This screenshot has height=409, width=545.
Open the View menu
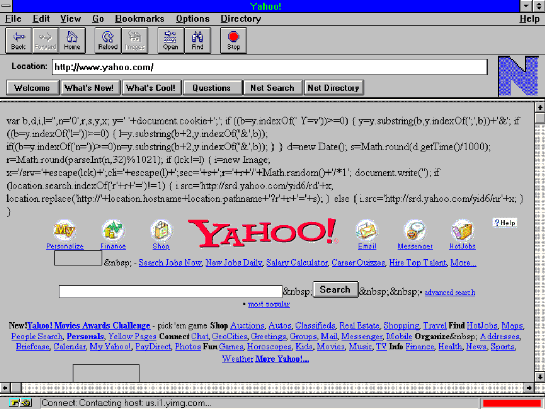[x=71, y=19]
